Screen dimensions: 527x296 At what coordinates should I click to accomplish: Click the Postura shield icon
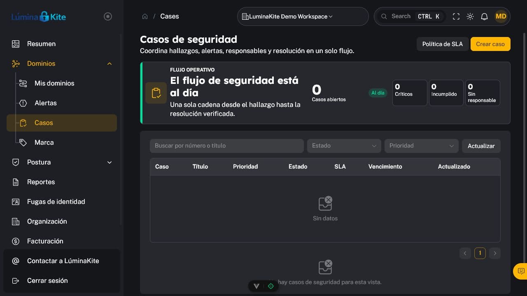pos(16,162)
